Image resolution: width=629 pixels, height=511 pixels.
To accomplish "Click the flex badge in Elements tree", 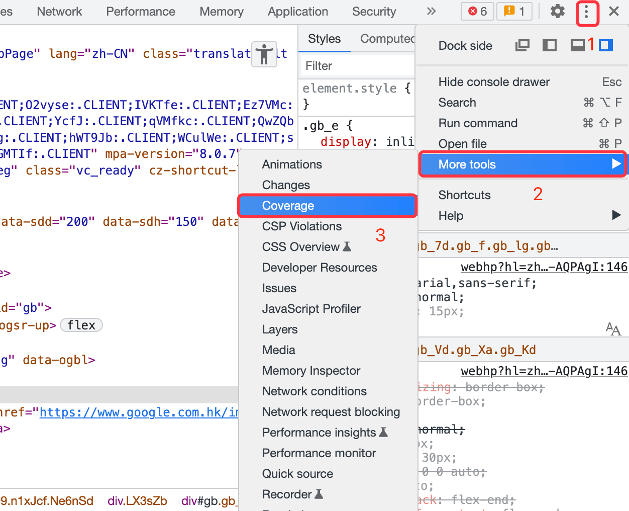I will tap(81, 325).
